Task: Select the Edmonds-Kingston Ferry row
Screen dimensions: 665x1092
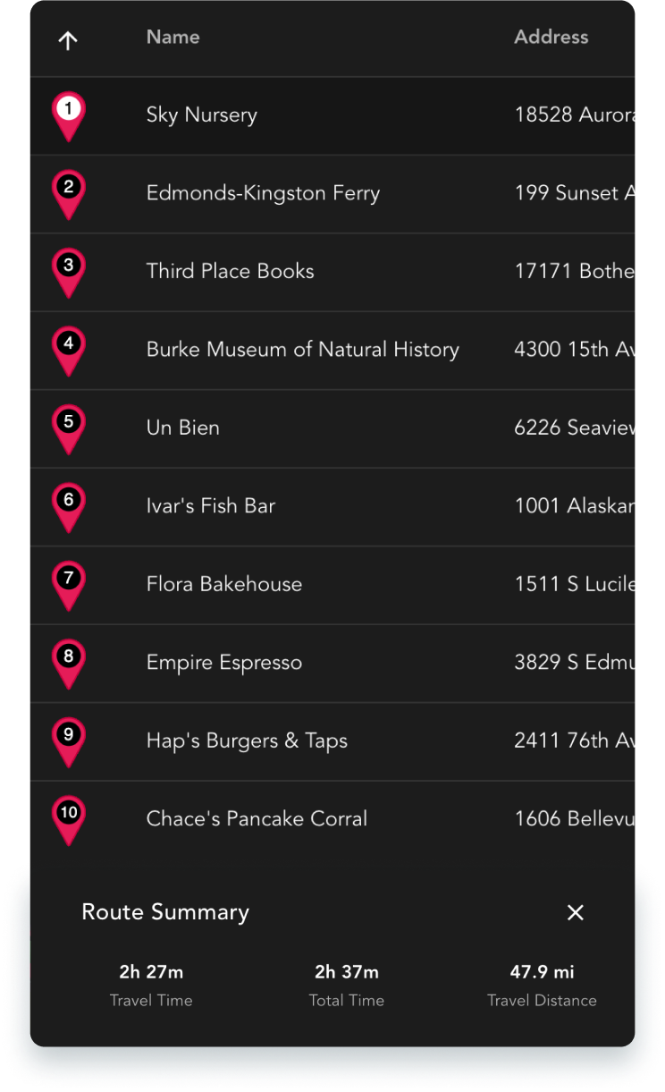Action: pyautogui.click(x=263, y=193)
